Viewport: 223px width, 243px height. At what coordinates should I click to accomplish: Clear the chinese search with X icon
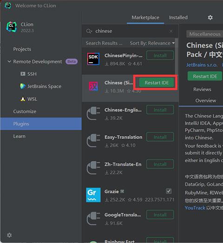(x=171, y=31)
